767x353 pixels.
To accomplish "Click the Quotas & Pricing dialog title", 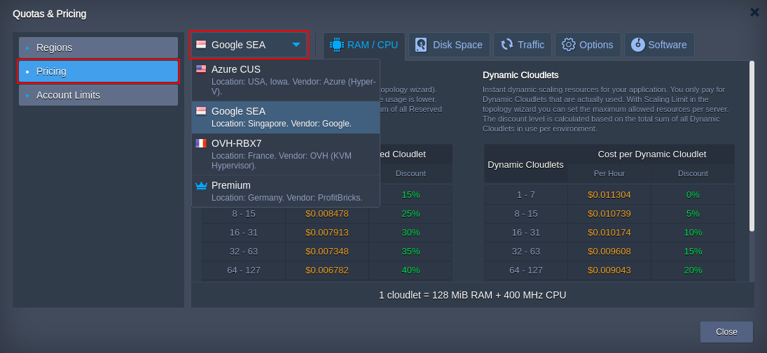I will coord(50,14).
